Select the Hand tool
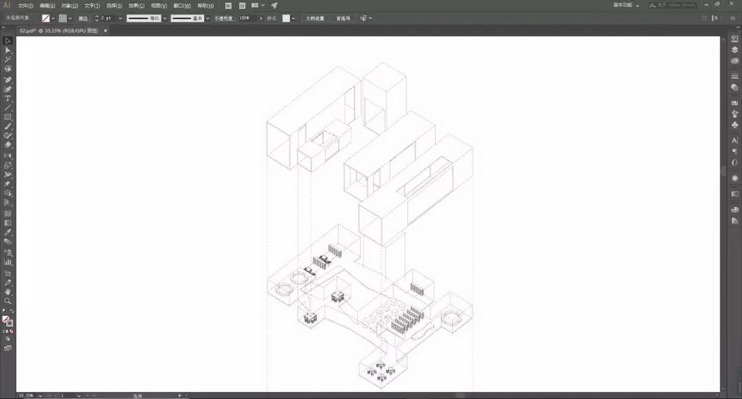Viewport: 742px width, 399px height. [8, 292]
